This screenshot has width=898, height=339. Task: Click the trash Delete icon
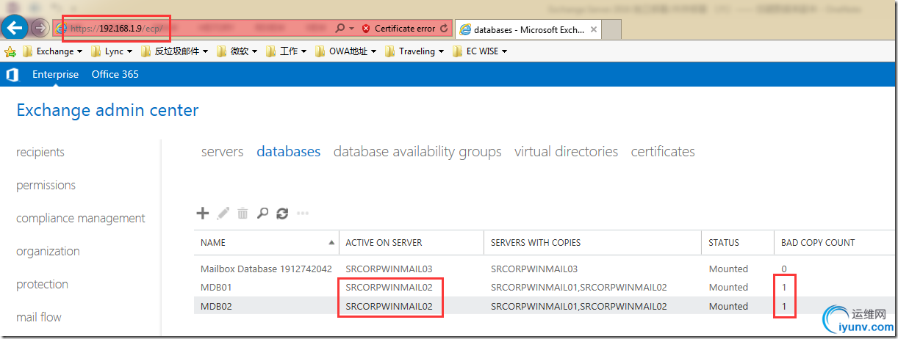[243, 214]
